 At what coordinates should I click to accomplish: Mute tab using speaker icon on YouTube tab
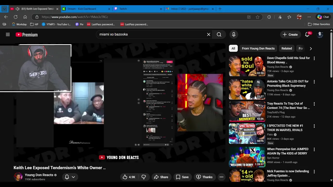(x=17, y=9)
